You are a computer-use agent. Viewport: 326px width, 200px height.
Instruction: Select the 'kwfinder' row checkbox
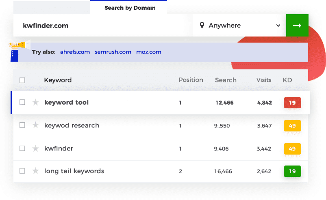pyautogui.click(x=22, y=148)
